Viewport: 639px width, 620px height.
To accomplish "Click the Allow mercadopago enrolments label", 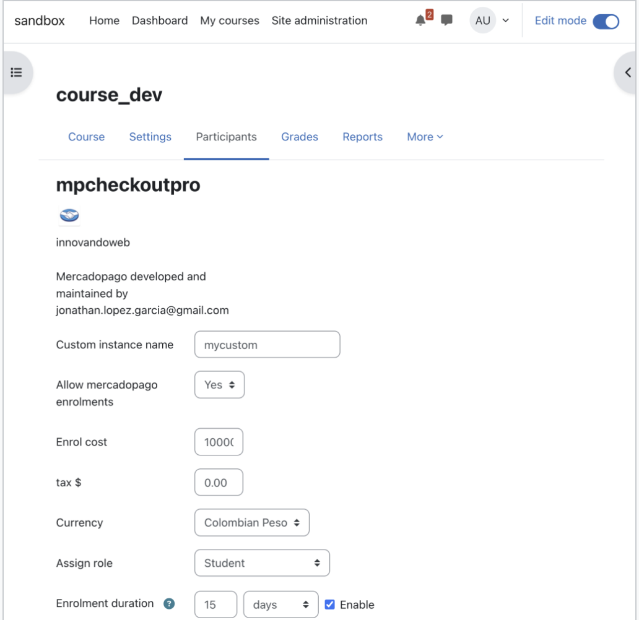I will 106,393.
